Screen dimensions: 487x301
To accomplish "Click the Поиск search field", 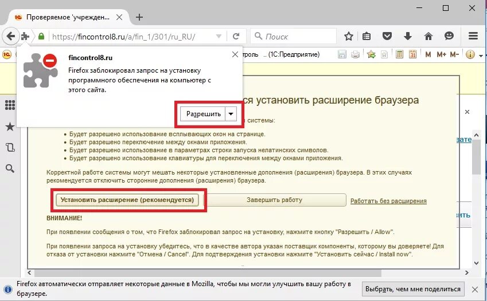I will coord(294,37).
